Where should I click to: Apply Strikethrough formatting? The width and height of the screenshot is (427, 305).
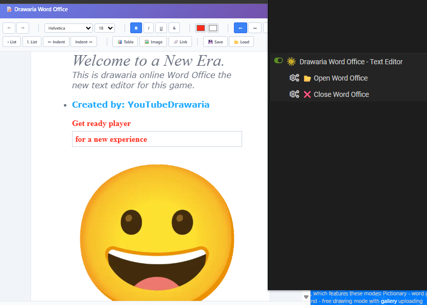pos(174,28)
